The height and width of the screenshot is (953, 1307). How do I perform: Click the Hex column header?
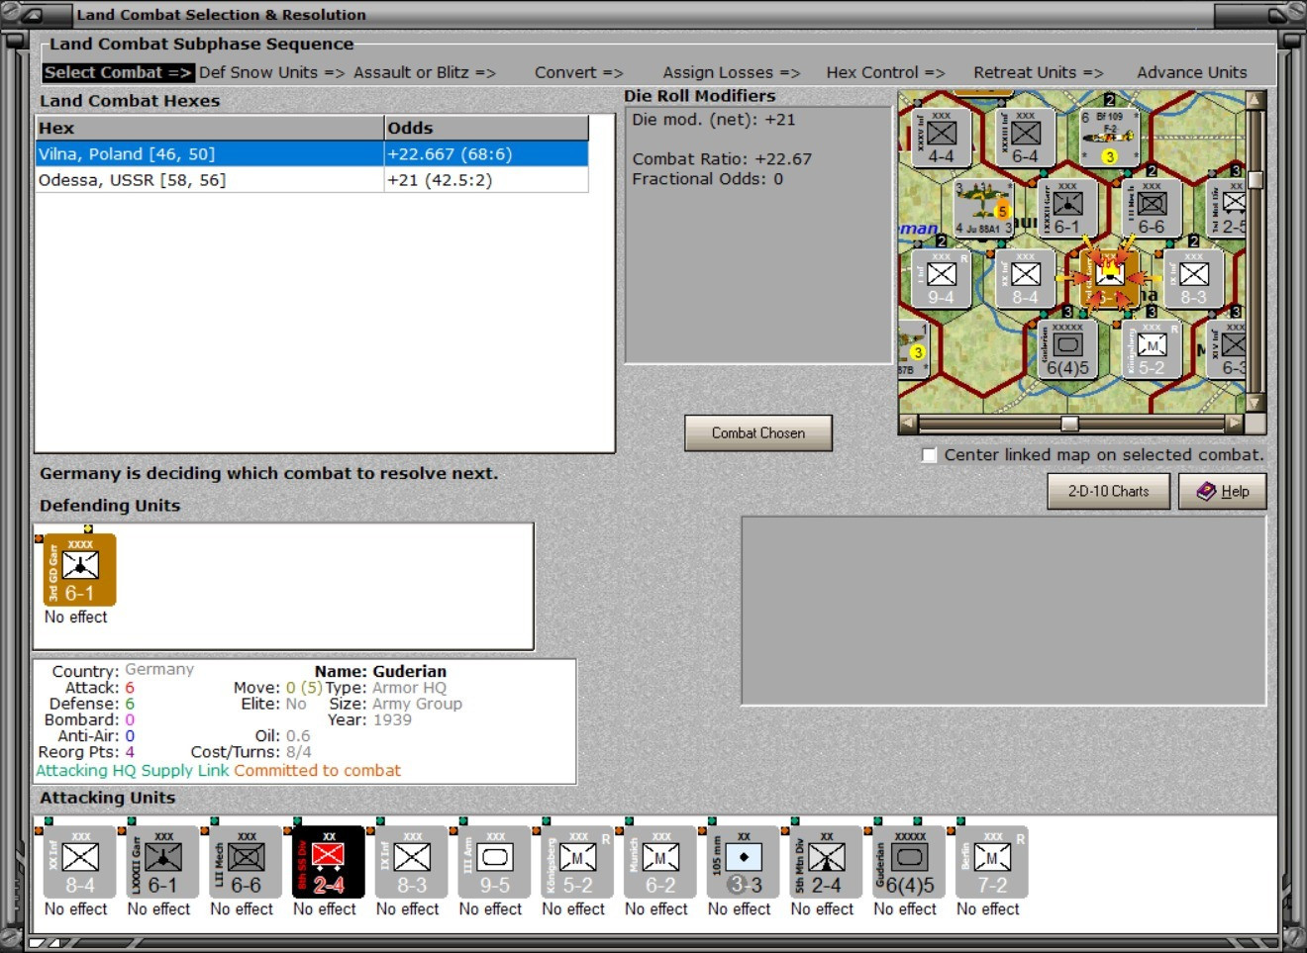(x=210, y=128)
